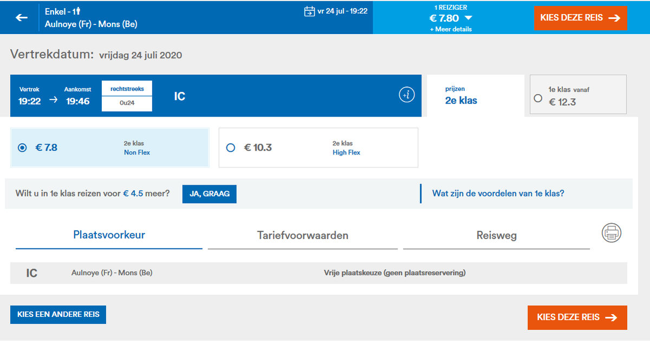Print the journey with the printer icon

(612, 233)
